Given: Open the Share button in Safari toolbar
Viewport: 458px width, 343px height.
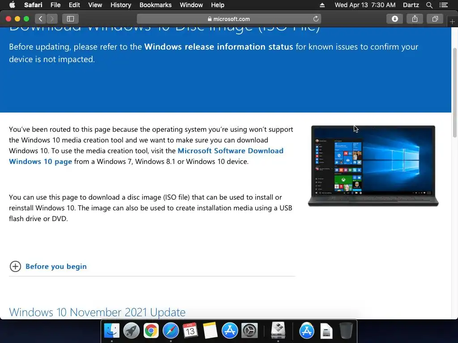Looking at the screenshot, I should pos(415,19).
